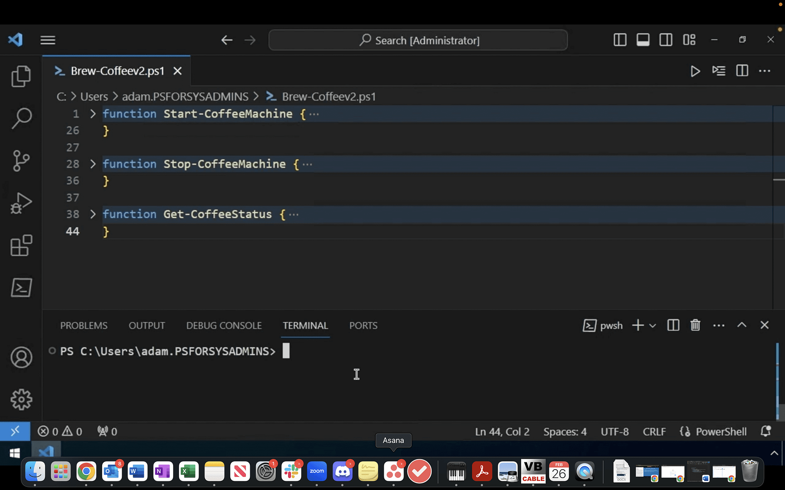Open the Users breadcrumb dropdown

(x=94, y=97)
